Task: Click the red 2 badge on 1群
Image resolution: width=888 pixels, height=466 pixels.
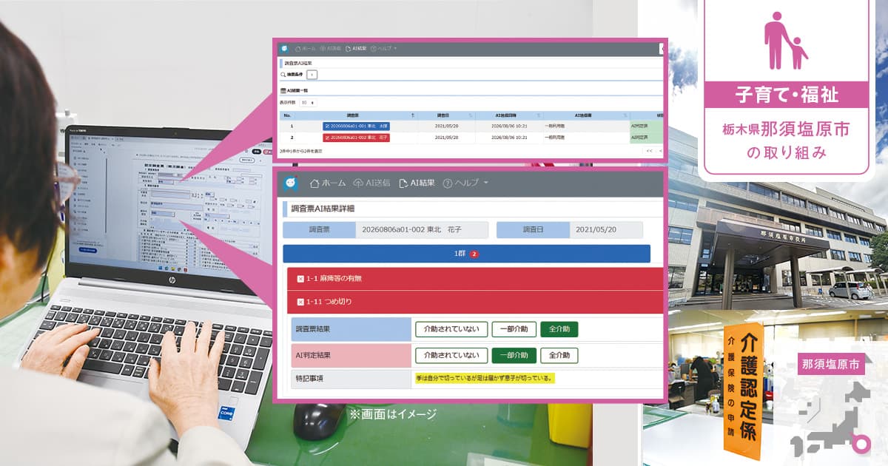Action: pos(474,254)
